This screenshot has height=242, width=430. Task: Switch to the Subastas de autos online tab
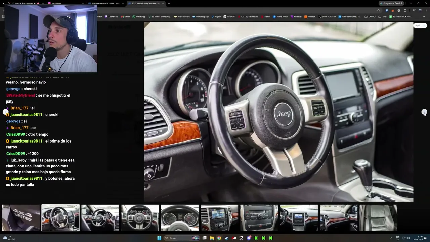coord(105,3)
